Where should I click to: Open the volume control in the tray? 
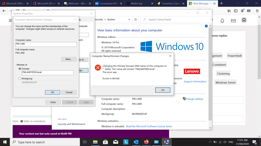(x=225, y=142)
